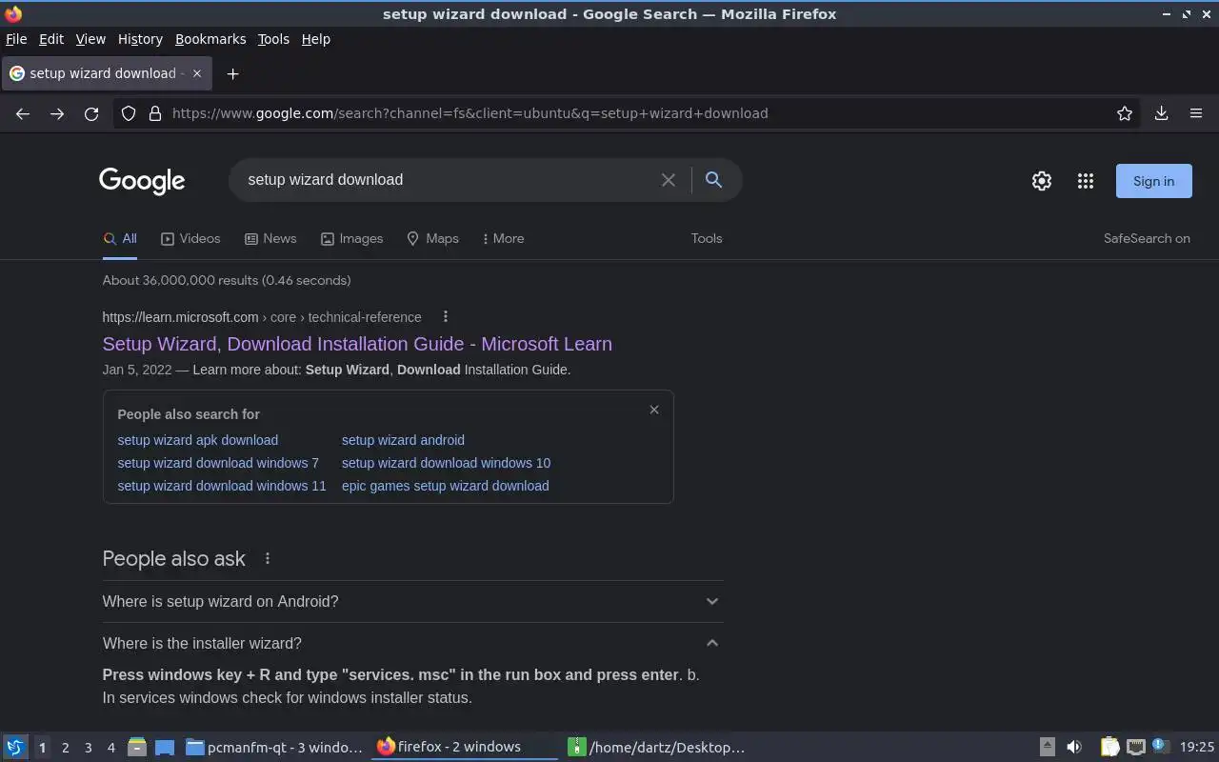Dismiss the 'People also search for' box
The height and width of the screenshot is (762, 1219).
pyautogui.click(x=654, y=410)
